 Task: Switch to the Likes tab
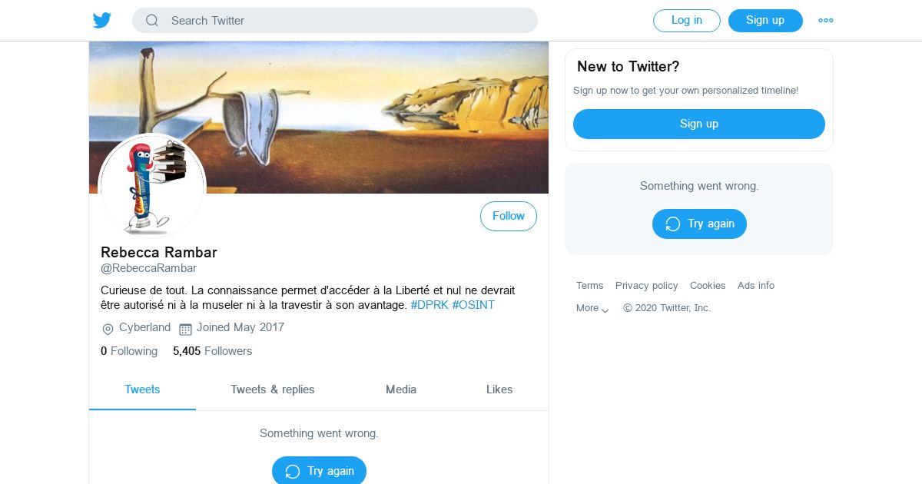(x=499, y=390)
